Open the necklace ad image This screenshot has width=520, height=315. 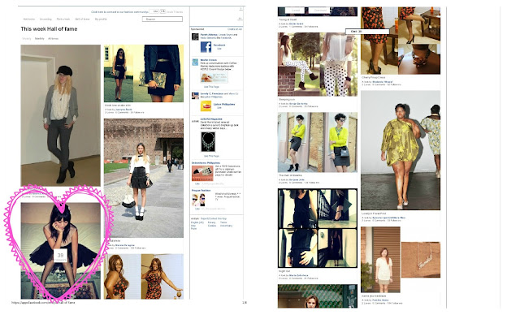[x=208, y=142]
